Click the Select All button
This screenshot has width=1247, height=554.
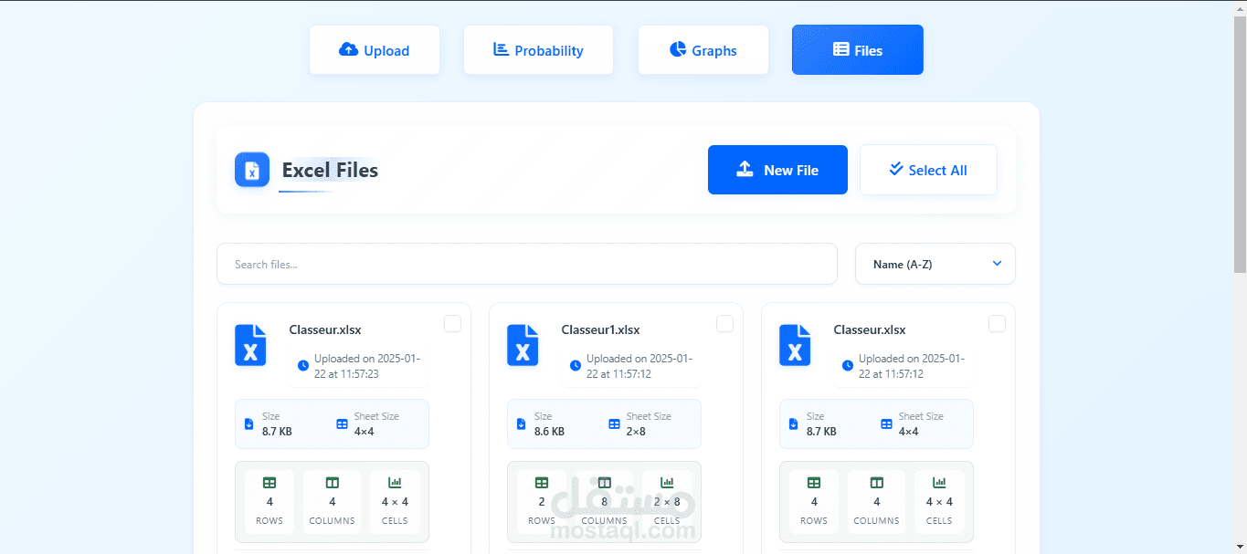928,170
